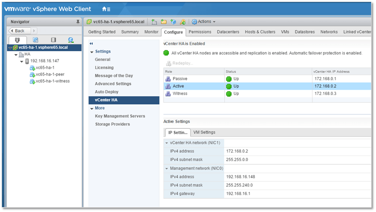Click the Active node icon
Image resolution: width=376 pixels, height=212 pixels.
(x=168, y=86)
